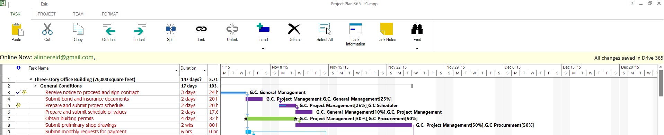Click the Outdent arrow icon

109,29
